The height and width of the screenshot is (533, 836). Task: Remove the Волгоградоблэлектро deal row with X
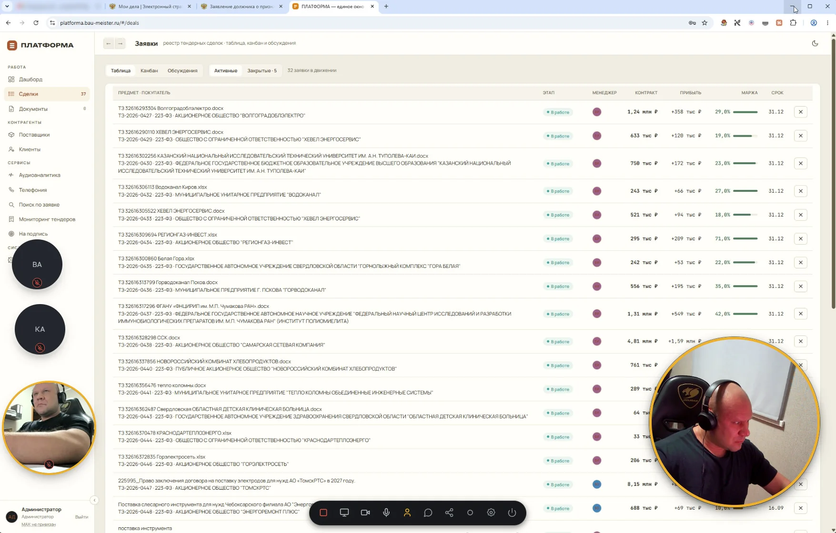[x=801, y=112]
